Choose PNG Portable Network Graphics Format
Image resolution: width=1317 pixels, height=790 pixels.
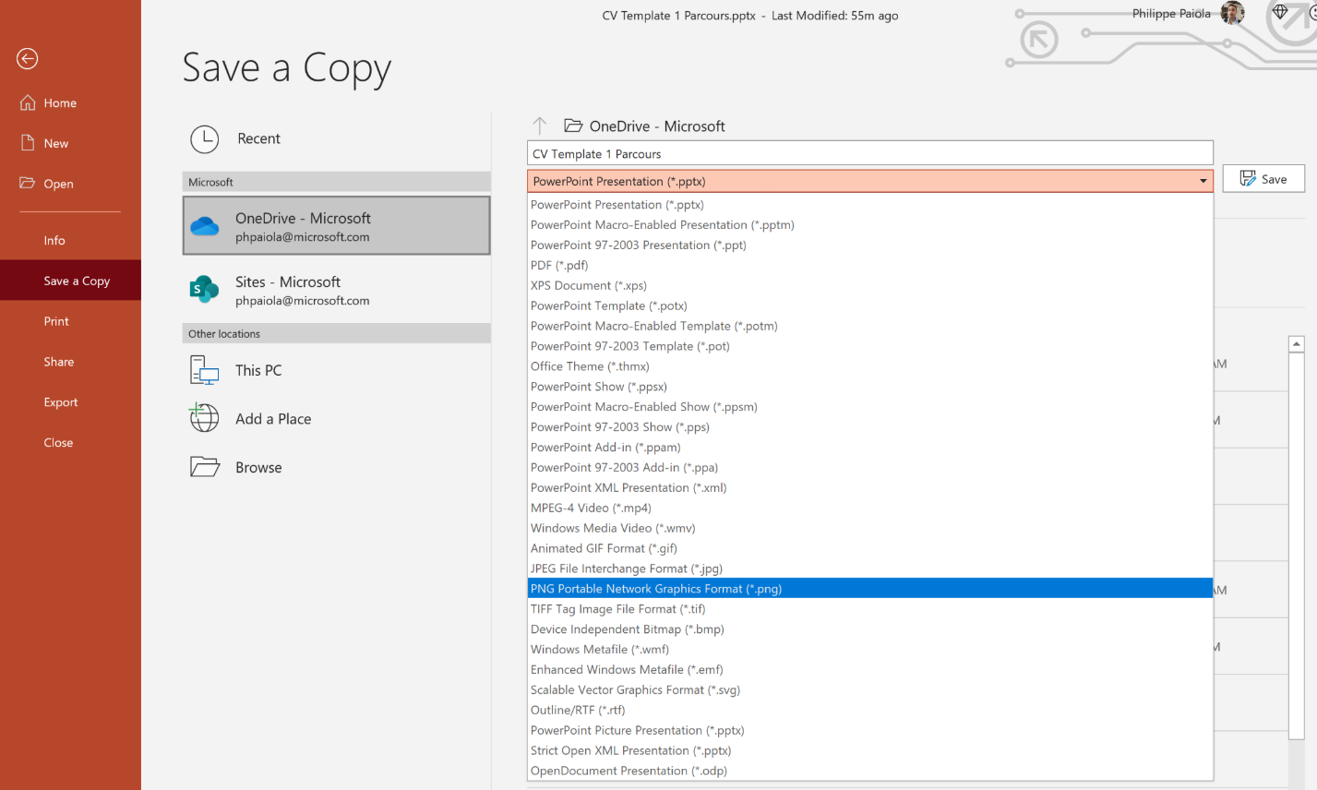click(x=869, y=589)
